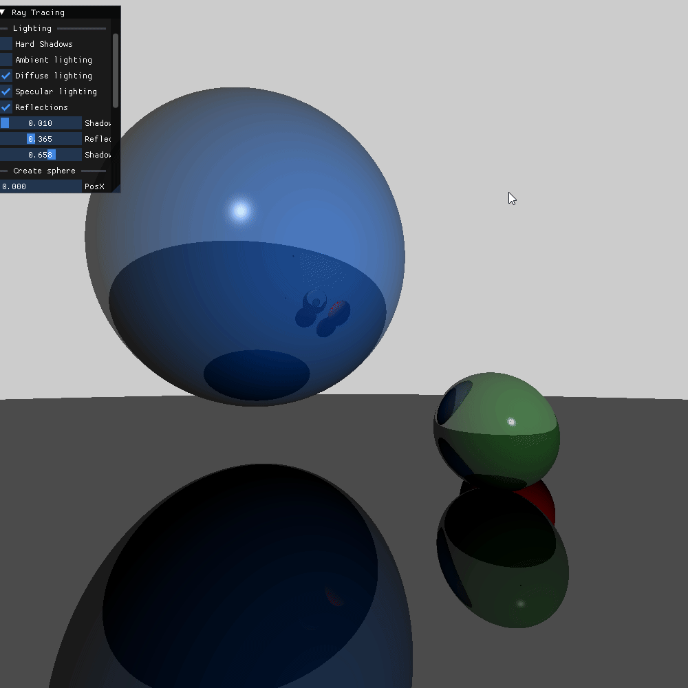Click the panel's vertical scrollbar thumb
Image resolution: width=688 pixels, height=688 pixels.
[116, 69]
